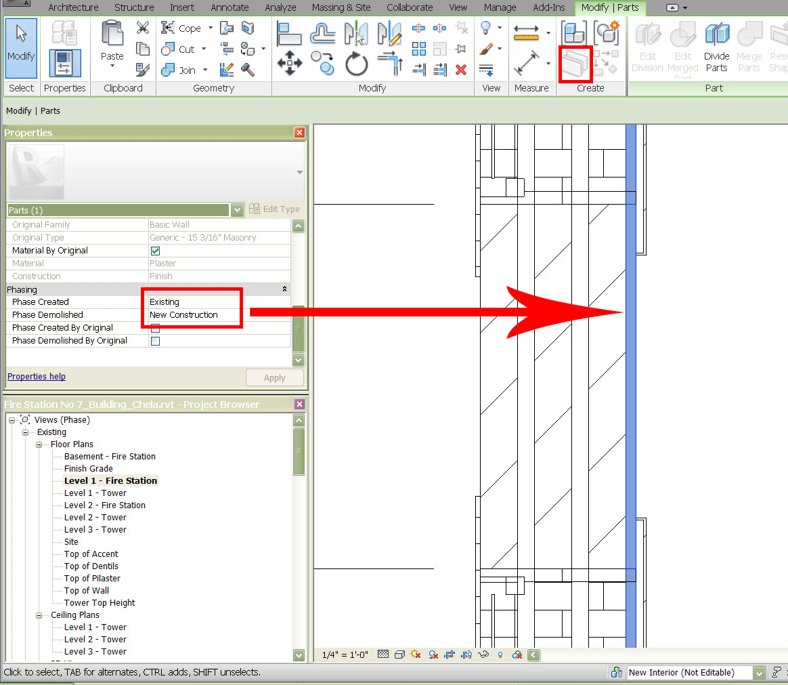Viewport: 788px width, 685px height.
Task: Open the Massing & Site tab
Action: point(341,7)
